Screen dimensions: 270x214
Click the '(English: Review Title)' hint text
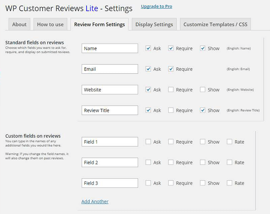pos(243,110)
